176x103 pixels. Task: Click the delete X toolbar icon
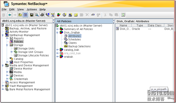[x=87, y=15]
